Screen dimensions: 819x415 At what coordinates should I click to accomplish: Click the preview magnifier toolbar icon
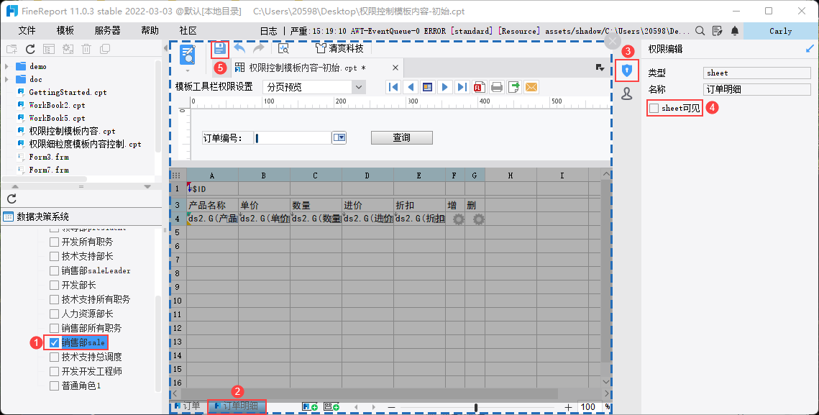click(x=283, y=49)
